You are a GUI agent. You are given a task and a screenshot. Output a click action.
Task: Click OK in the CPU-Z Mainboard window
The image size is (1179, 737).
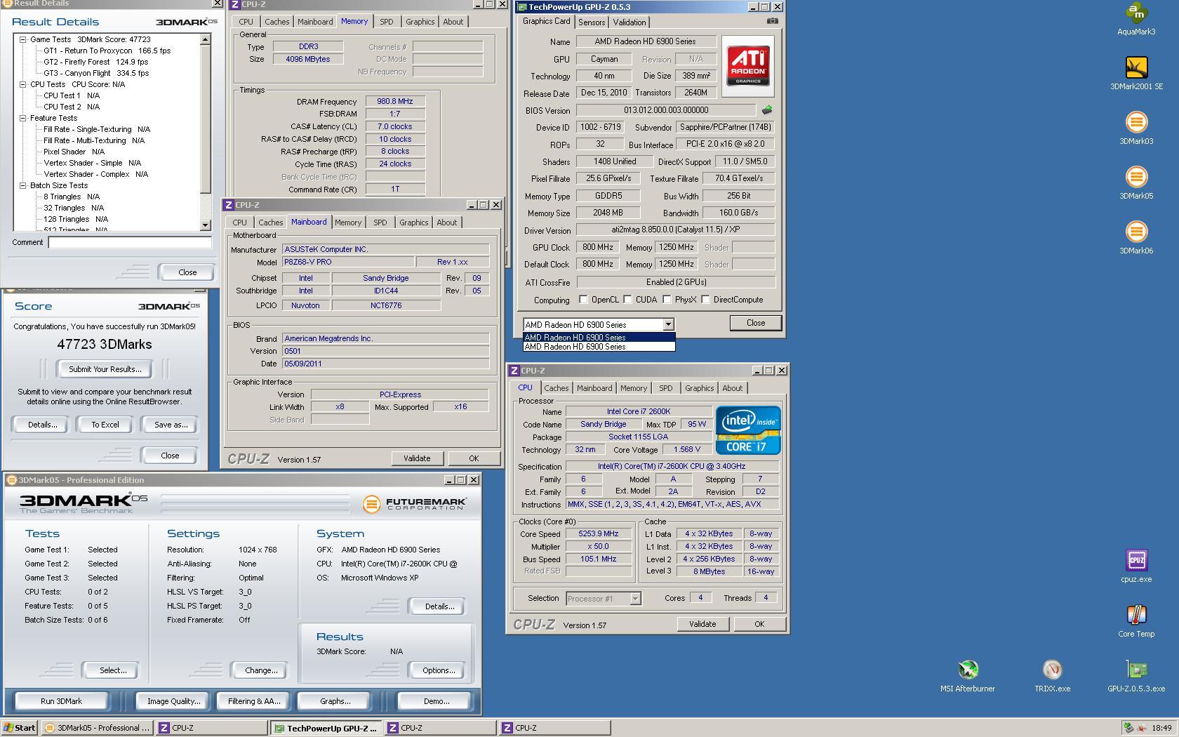[x=474, y=458]
